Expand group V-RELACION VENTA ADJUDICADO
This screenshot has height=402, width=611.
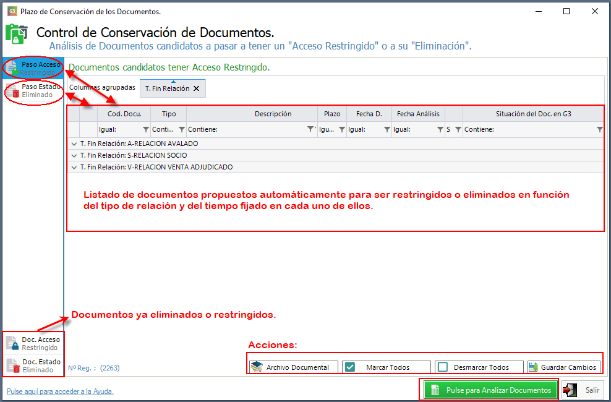point(74,167)
